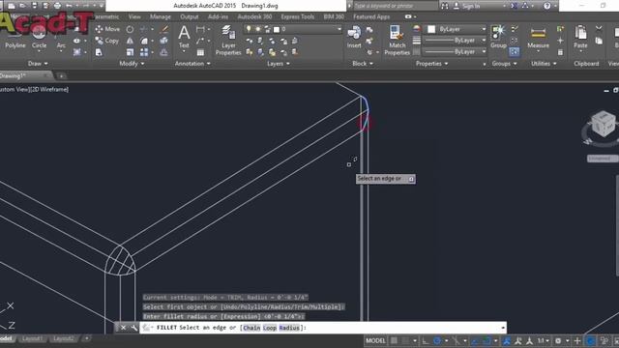619x348 pixels.
Task: Click the keyword search input field
Action: coord(395,6)
